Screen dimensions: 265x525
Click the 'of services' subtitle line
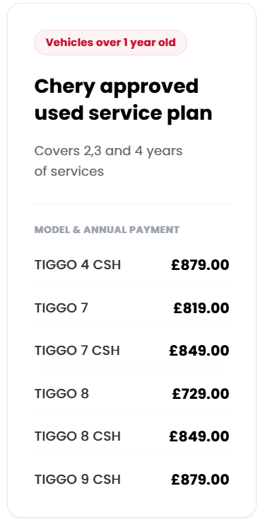(x=69, y=171)
